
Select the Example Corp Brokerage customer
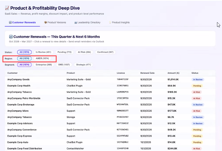tap(21, 104)
